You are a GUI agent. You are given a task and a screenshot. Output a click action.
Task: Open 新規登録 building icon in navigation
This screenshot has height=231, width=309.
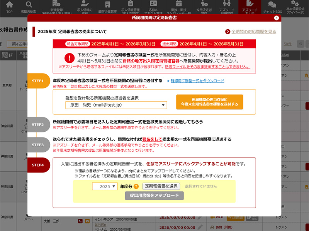click(x=56, y=3)
